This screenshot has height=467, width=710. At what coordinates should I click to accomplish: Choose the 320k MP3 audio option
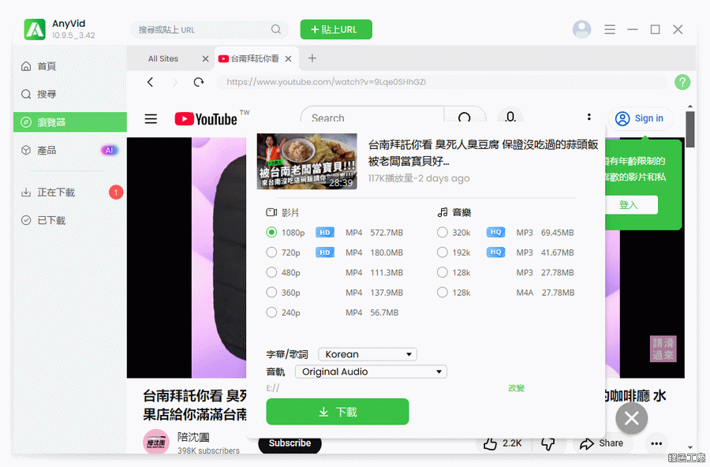pyautogui.click(x=442, y=233)
